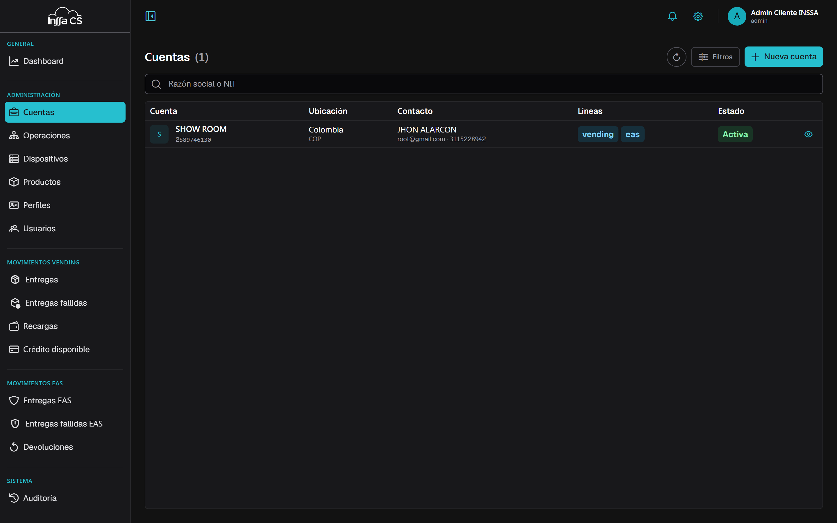The image size is (837, 523).
Task: Click the Entregas fallidas EAS label
Action: [x=64, y=424]
